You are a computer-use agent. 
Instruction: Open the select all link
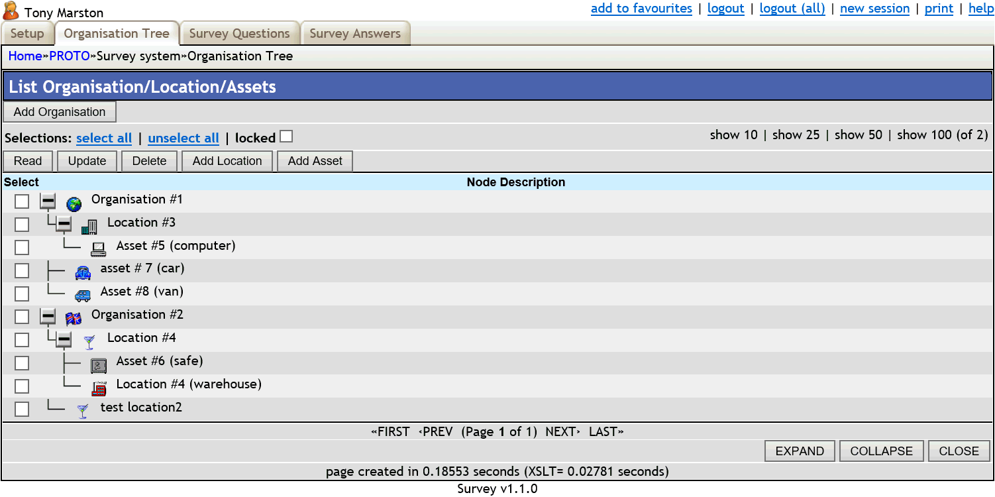[x=104, y=138]
